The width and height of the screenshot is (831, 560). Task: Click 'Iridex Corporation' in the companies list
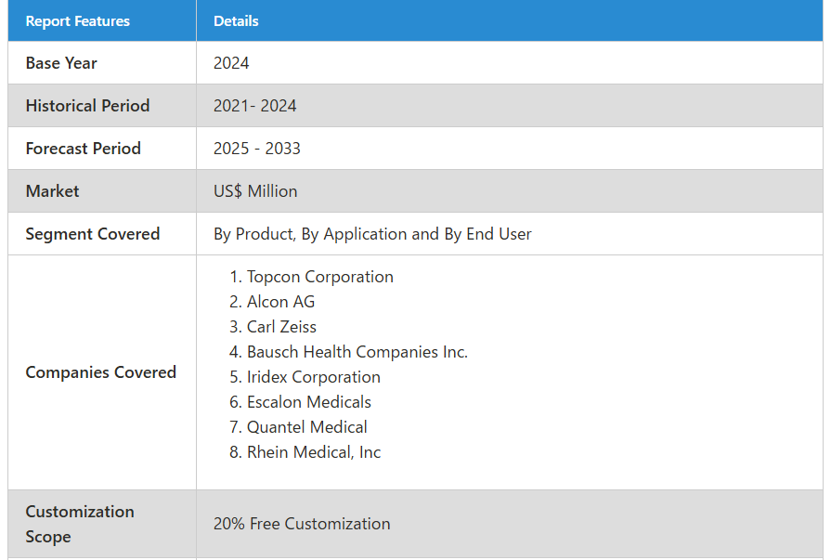tap(314, 377)
